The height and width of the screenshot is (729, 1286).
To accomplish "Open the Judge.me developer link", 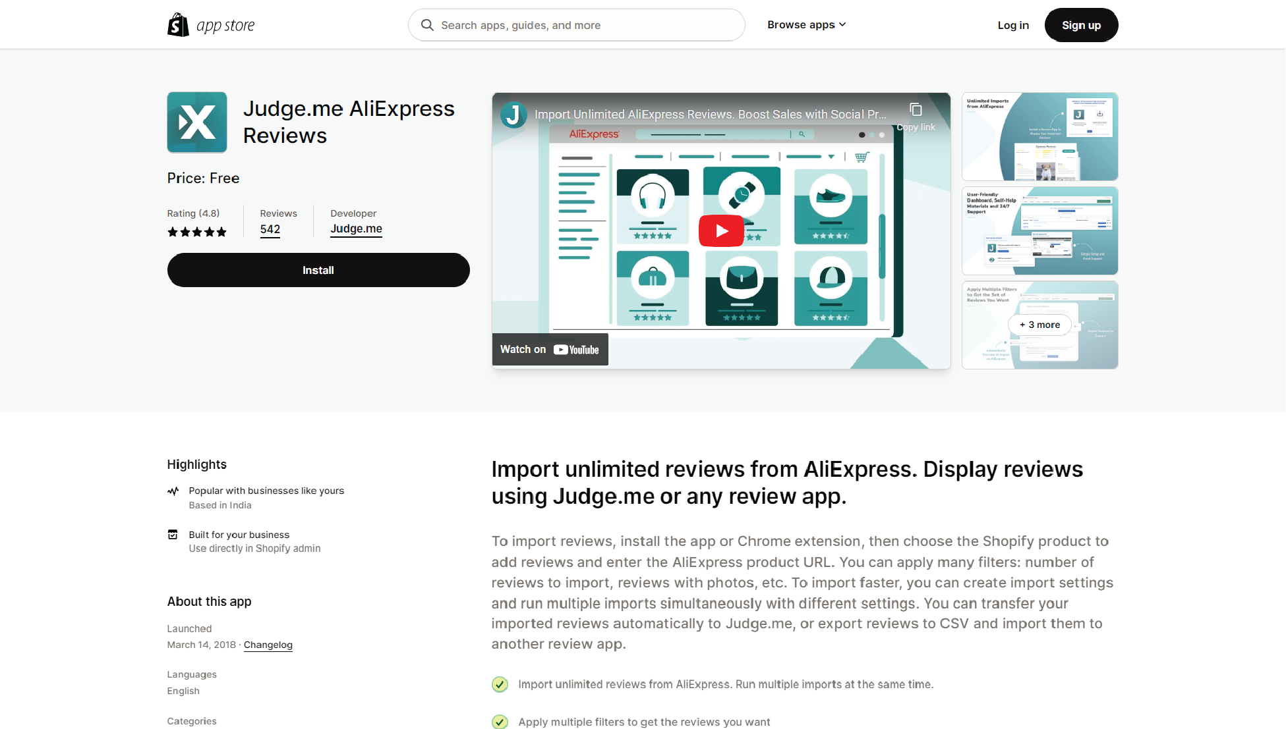I will (356, 229).
